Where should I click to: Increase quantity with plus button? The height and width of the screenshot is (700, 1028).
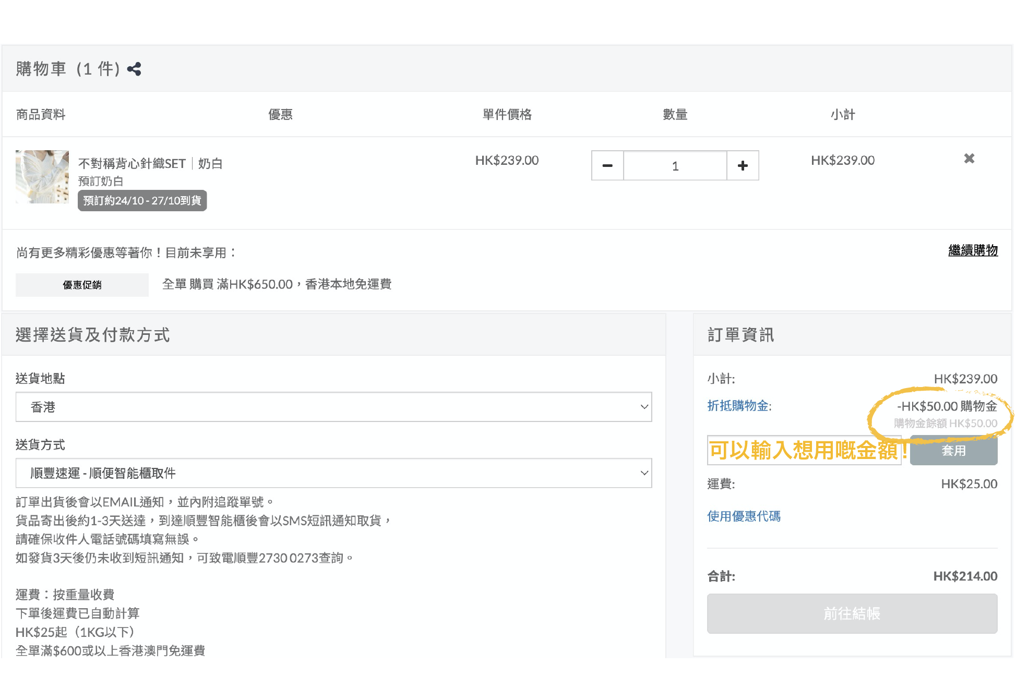coord(743,166)
